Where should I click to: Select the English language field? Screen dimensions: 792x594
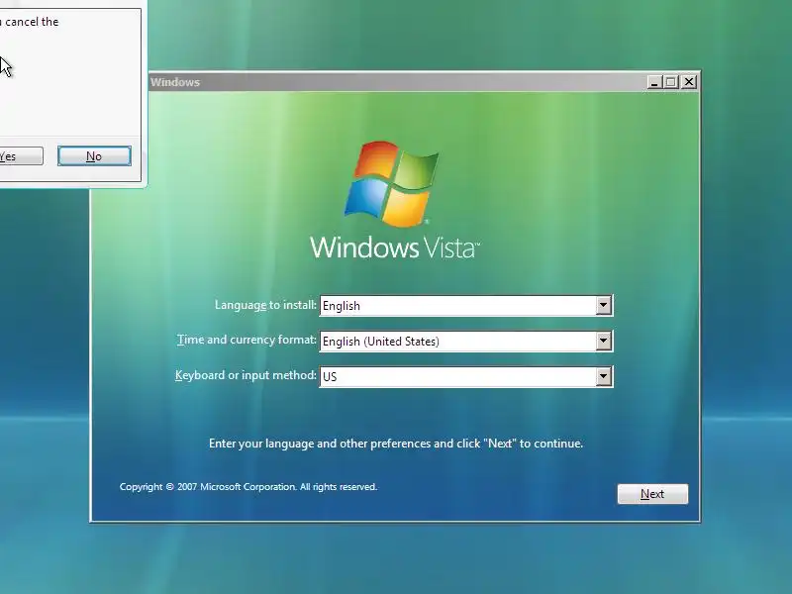[466, 306]
